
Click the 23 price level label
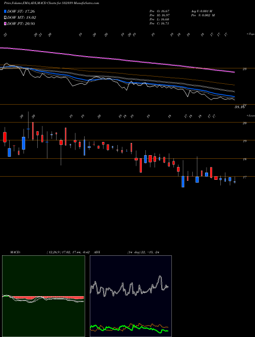coord(244,69)
